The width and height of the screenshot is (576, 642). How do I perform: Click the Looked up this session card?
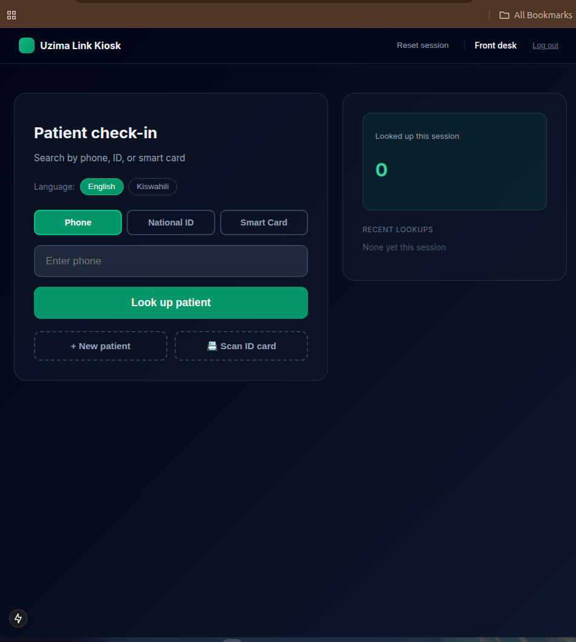pyautogui.click(x=454, y=161)
